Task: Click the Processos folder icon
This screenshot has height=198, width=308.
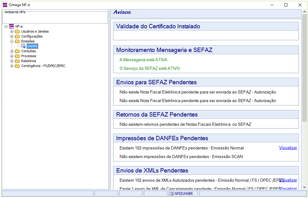Action: coord(18,56)
